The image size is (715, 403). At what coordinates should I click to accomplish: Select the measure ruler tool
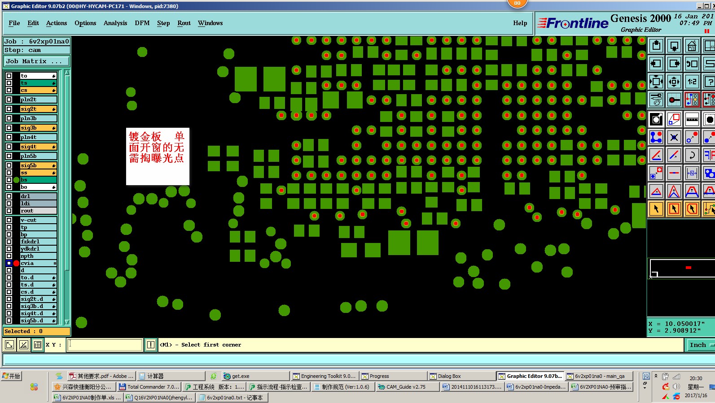coord(692,119)
